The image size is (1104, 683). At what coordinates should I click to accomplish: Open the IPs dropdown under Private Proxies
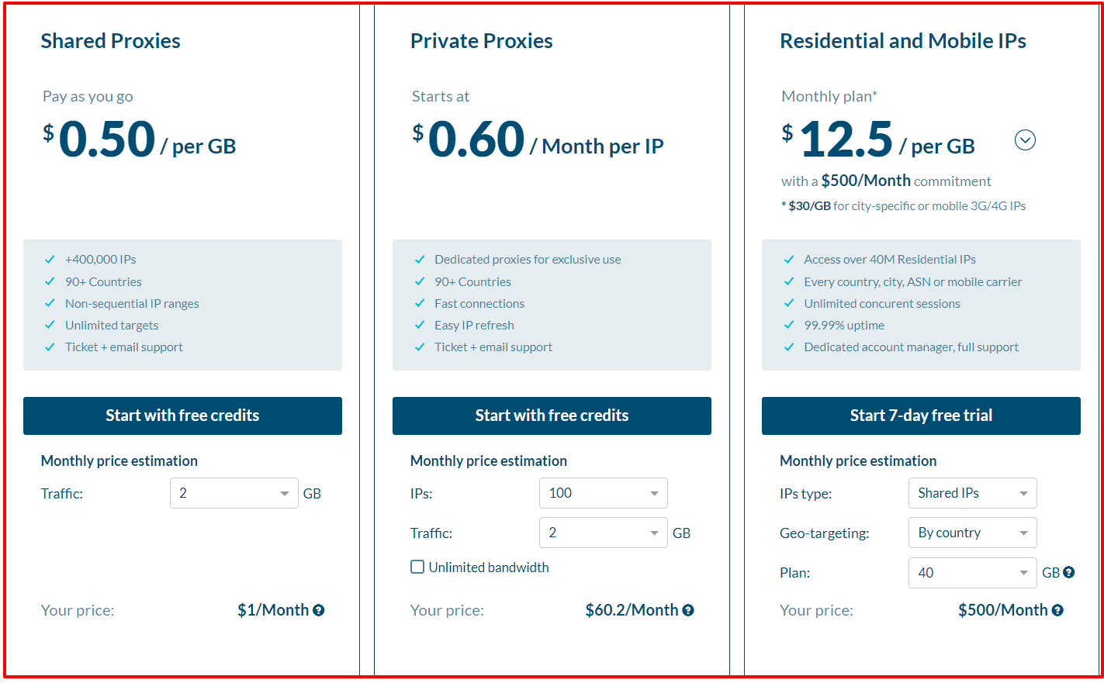pyautogui.click(x=603, y=493)
